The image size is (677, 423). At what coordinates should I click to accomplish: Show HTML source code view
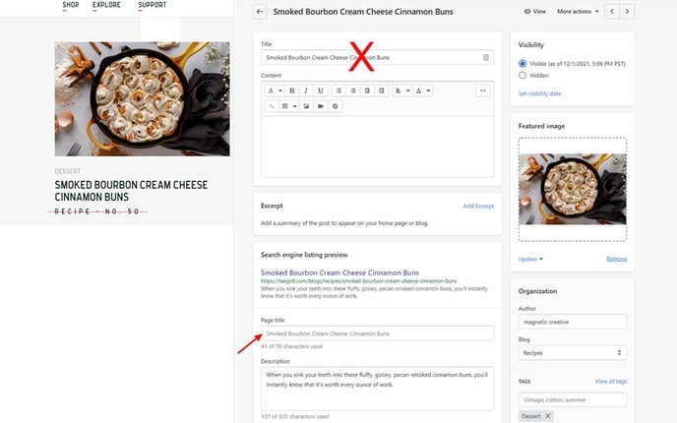coord(483,91)
